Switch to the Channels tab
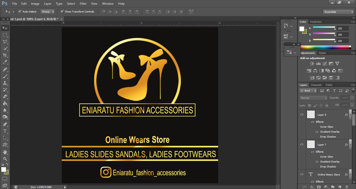The image size is (356, 189). coord(316,85)
